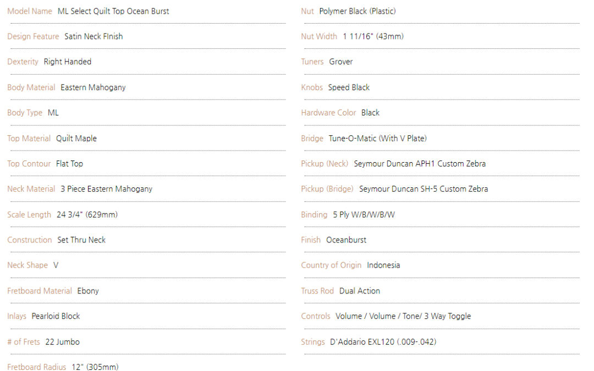Click the "Top Contour" label
This screenshot has width=594, height=371.
[29, 164]
